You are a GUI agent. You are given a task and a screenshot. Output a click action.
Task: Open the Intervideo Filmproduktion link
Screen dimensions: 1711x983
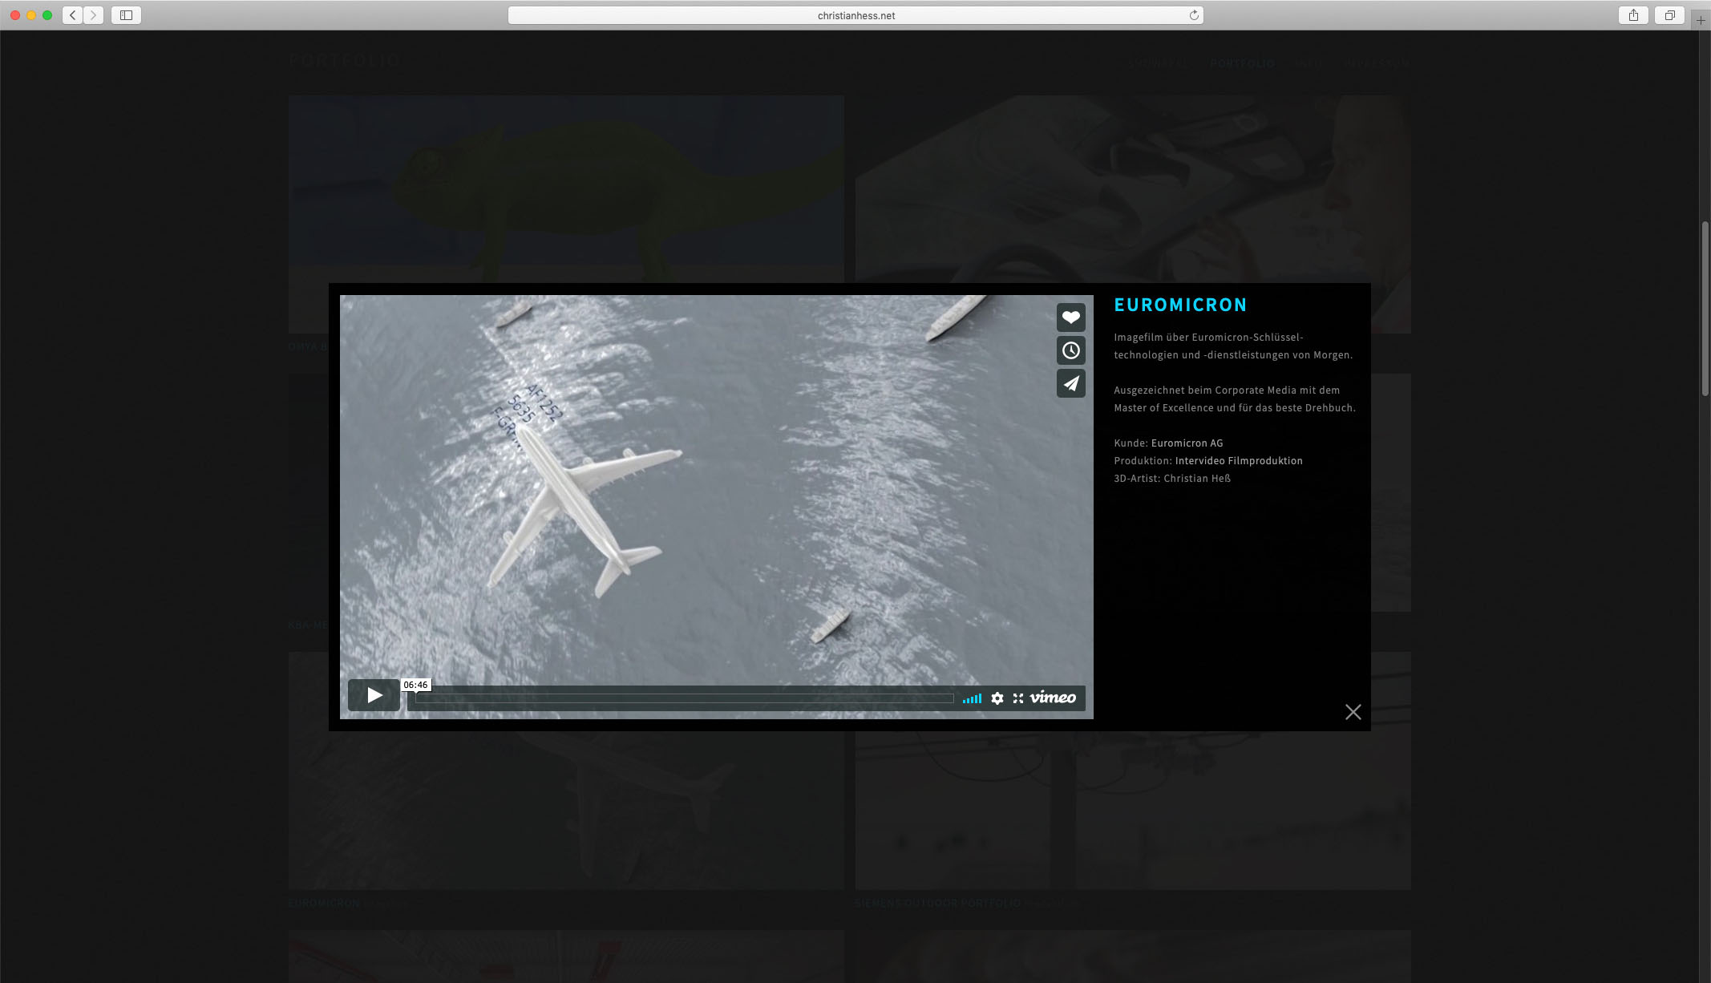pos(1238,461)
